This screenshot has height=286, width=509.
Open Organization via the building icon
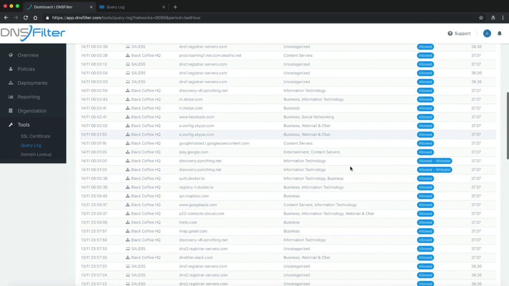11,110
